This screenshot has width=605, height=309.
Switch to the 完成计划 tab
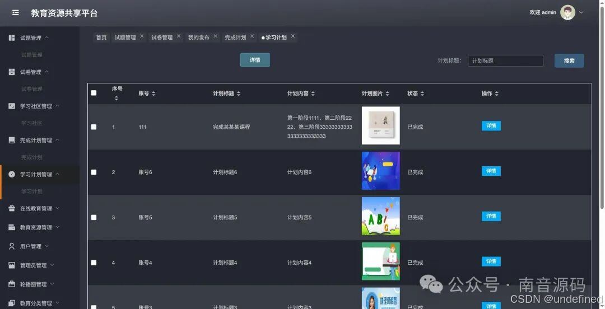[235, 38]
